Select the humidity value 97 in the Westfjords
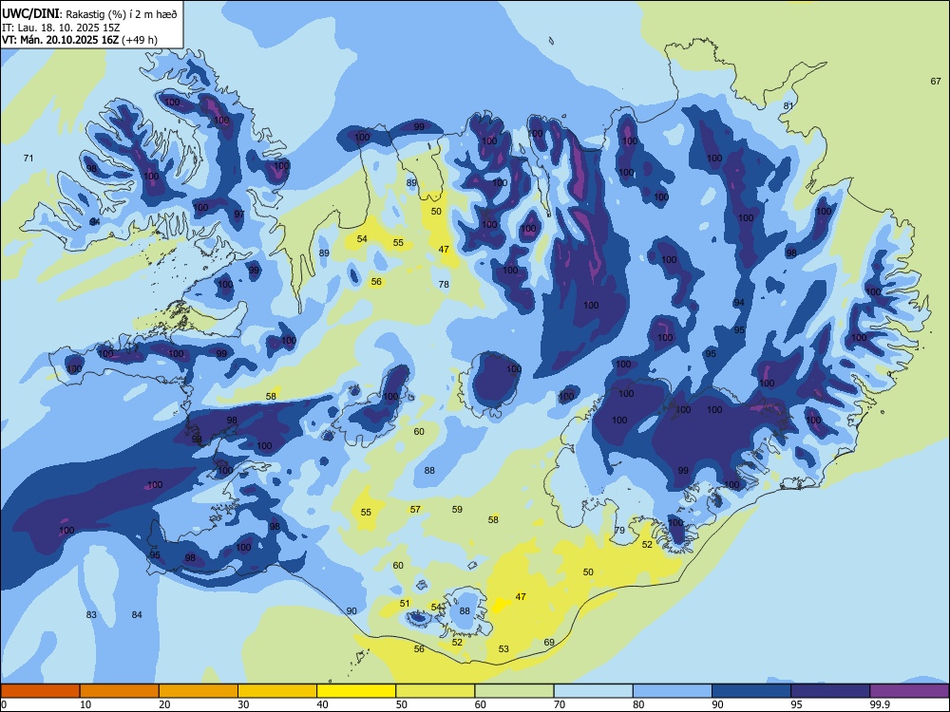 click(239, 214)
